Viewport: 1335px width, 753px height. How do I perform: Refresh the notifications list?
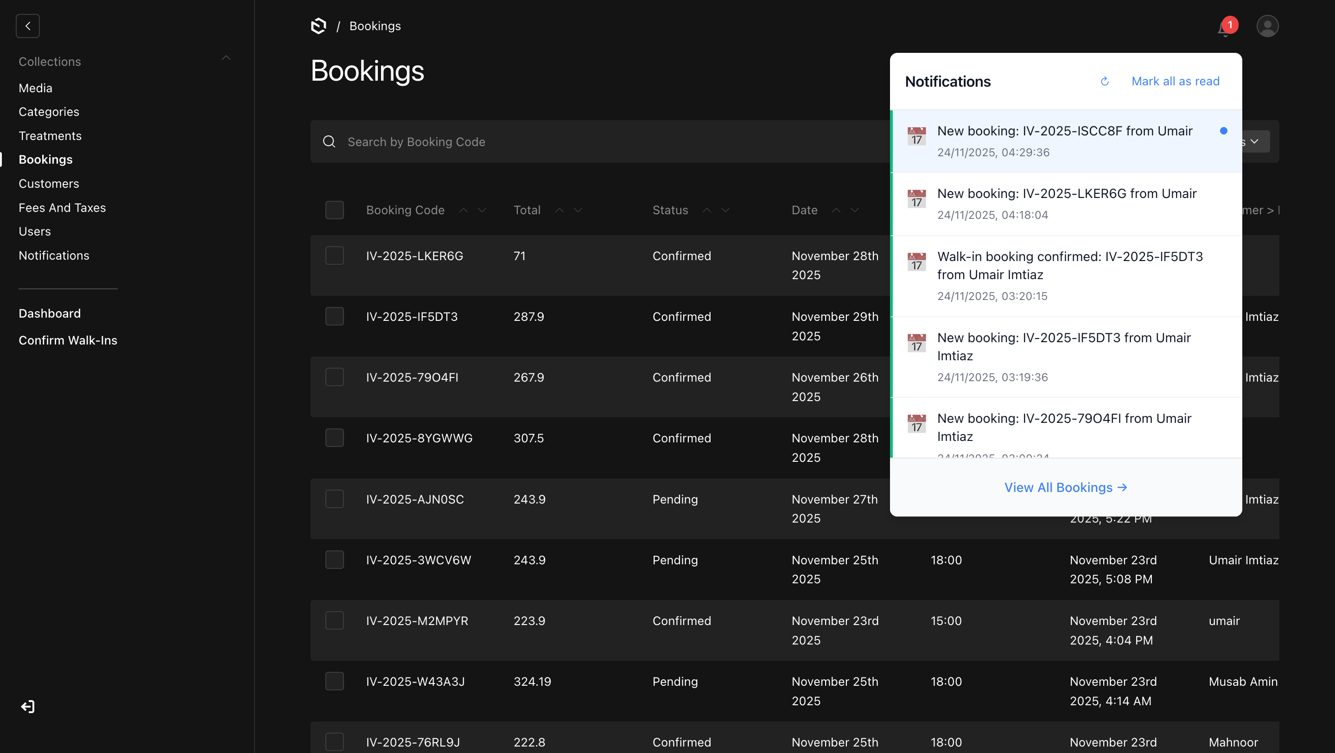[x=1104, y=81]
